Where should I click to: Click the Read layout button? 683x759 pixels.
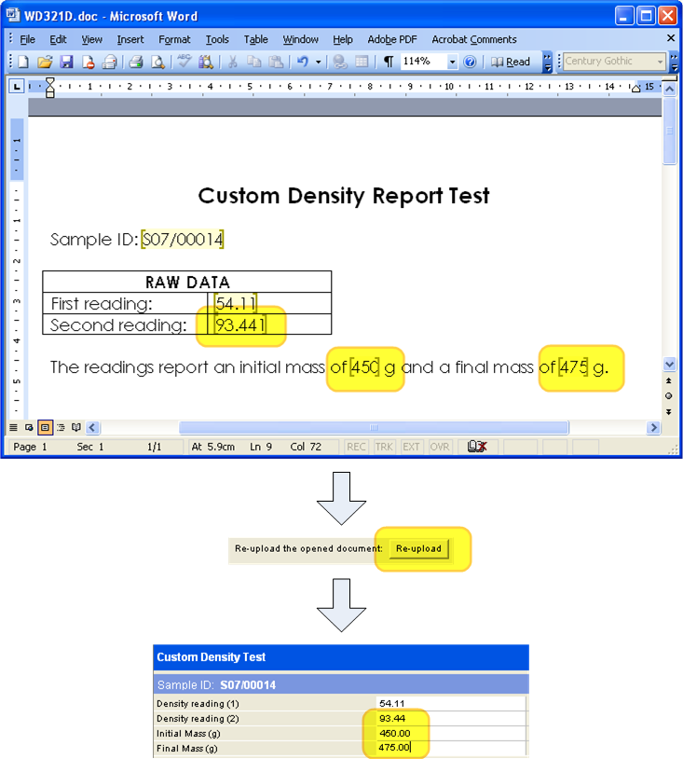pos(512,62)
